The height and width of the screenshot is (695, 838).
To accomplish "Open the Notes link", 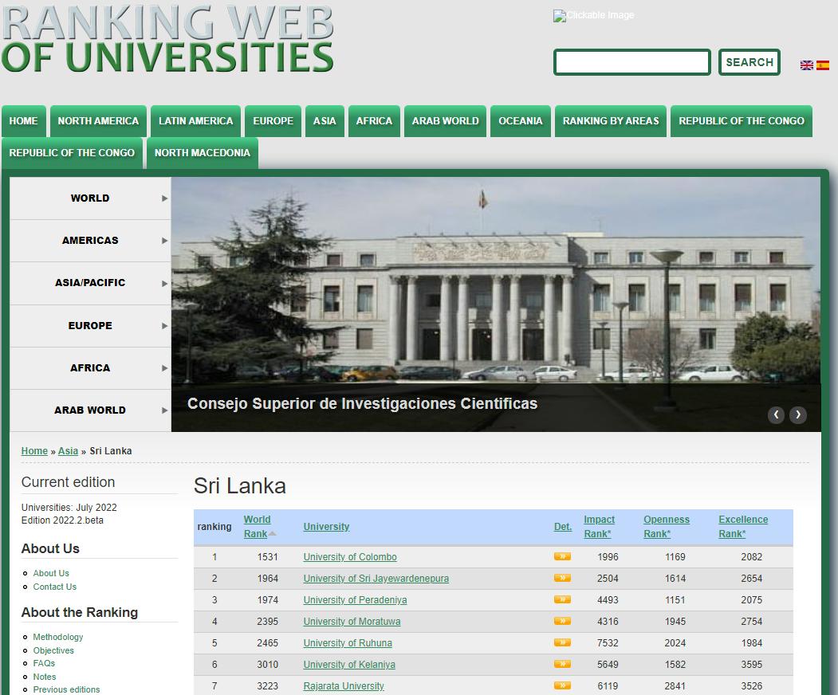I will pos(45,677).
